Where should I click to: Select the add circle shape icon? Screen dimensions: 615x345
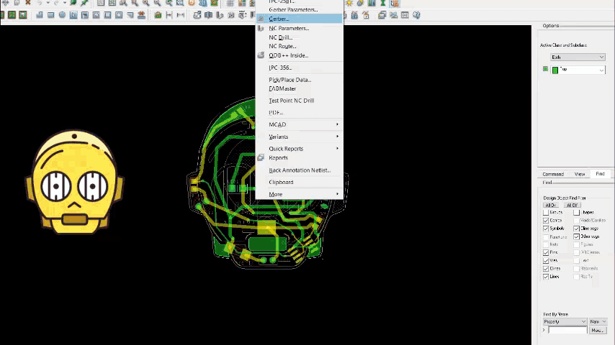[62, 15]
